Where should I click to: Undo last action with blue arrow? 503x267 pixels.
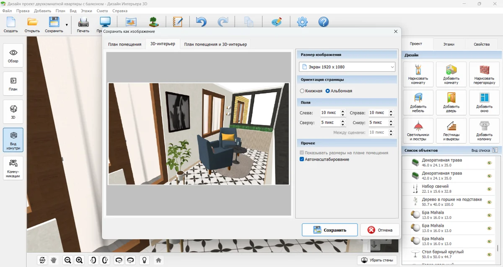(x=201, y=22)
